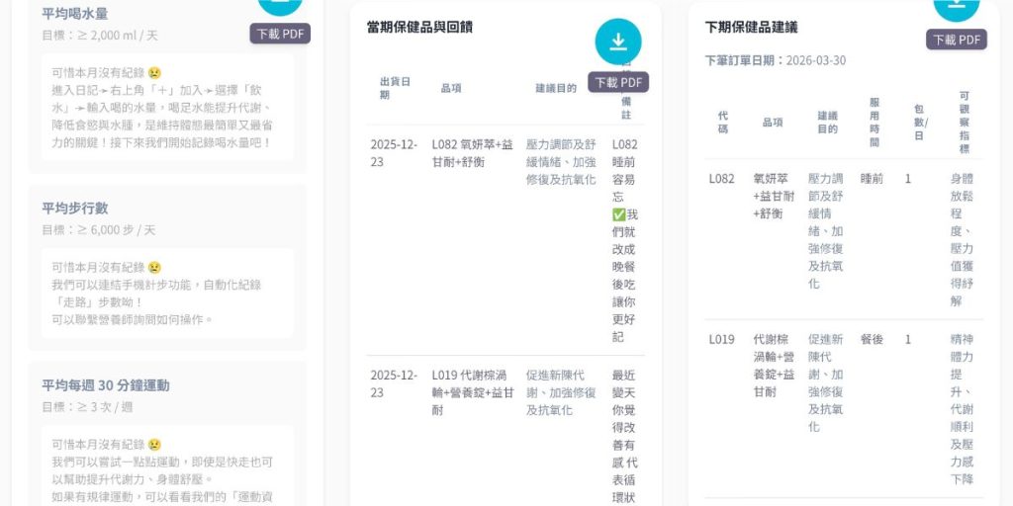Select the 平均每週 30 分鐘運動 heading
This screenshot has width=1013, height=506.
(106, 385)
